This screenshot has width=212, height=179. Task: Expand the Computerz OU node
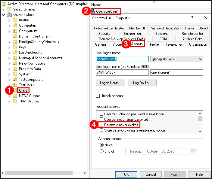tap(9, 31)
